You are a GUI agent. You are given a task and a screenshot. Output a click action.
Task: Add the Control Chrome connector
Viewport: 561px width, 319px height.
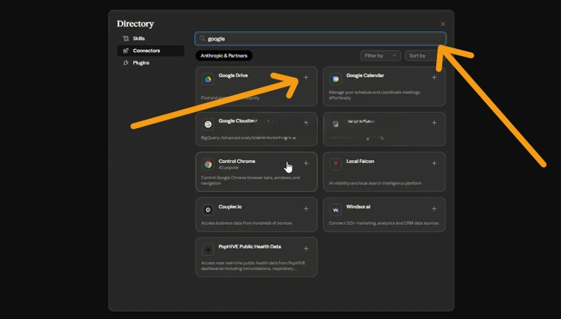(306, 163)
